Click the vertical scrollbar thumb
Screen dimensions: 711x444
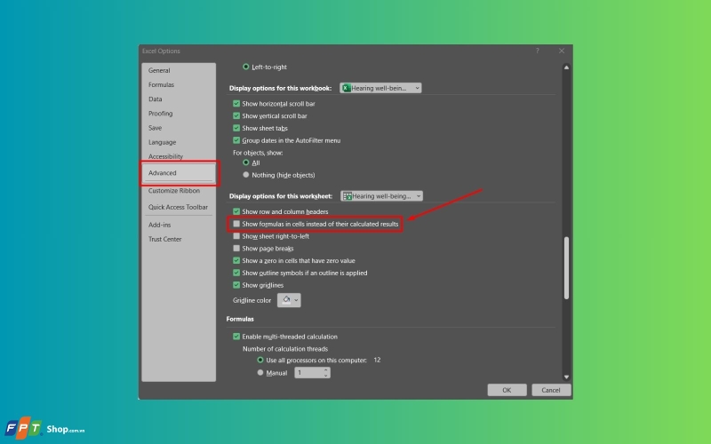566,268
